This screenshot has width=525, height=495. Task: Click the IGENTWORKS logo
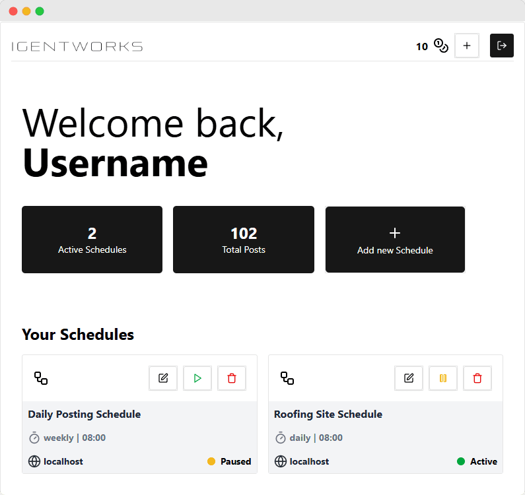[x=77, y=46]
